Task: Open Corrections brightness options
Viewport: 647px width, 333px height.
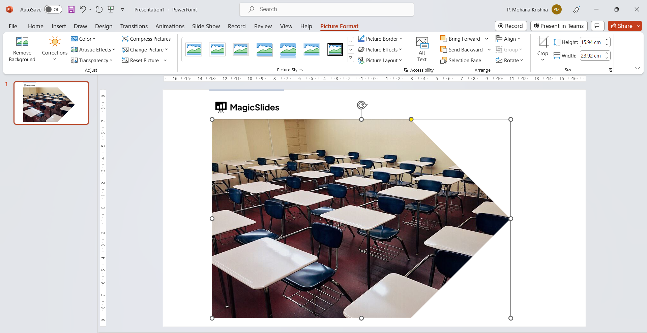Action: click(x=55, y=49)
